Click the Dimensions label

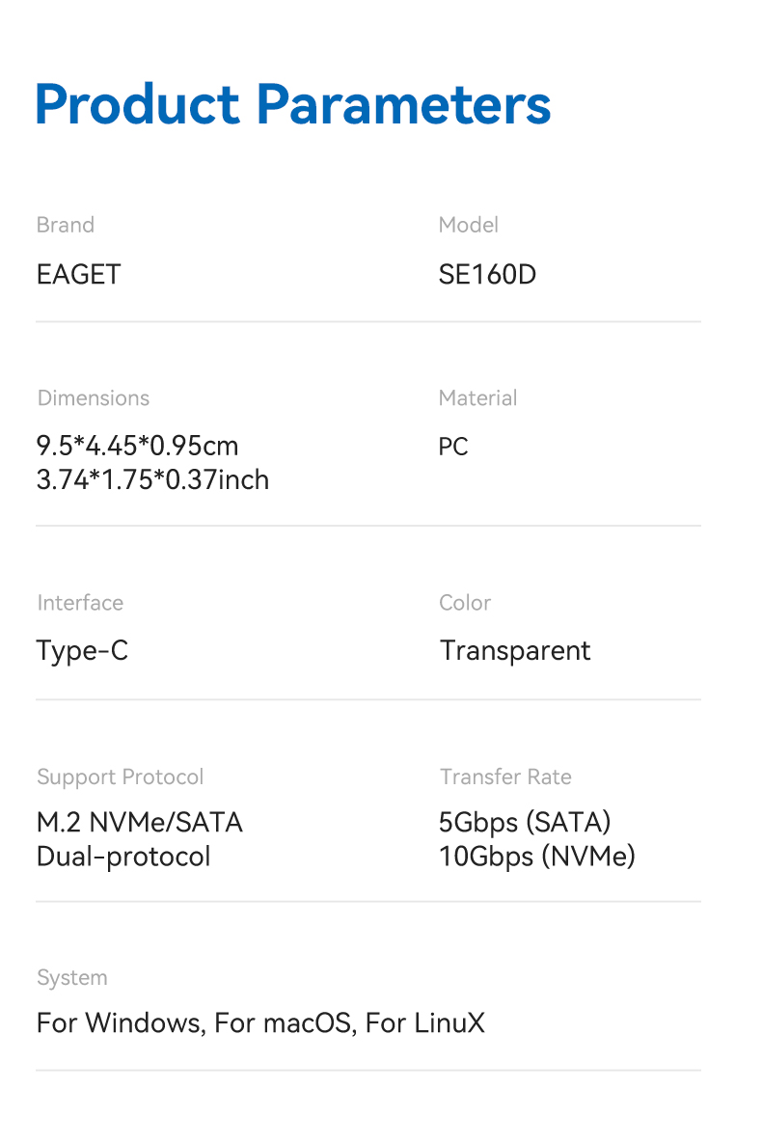[94, 397]
